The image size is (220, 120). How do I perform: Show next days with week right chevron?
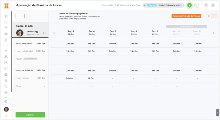214,33
